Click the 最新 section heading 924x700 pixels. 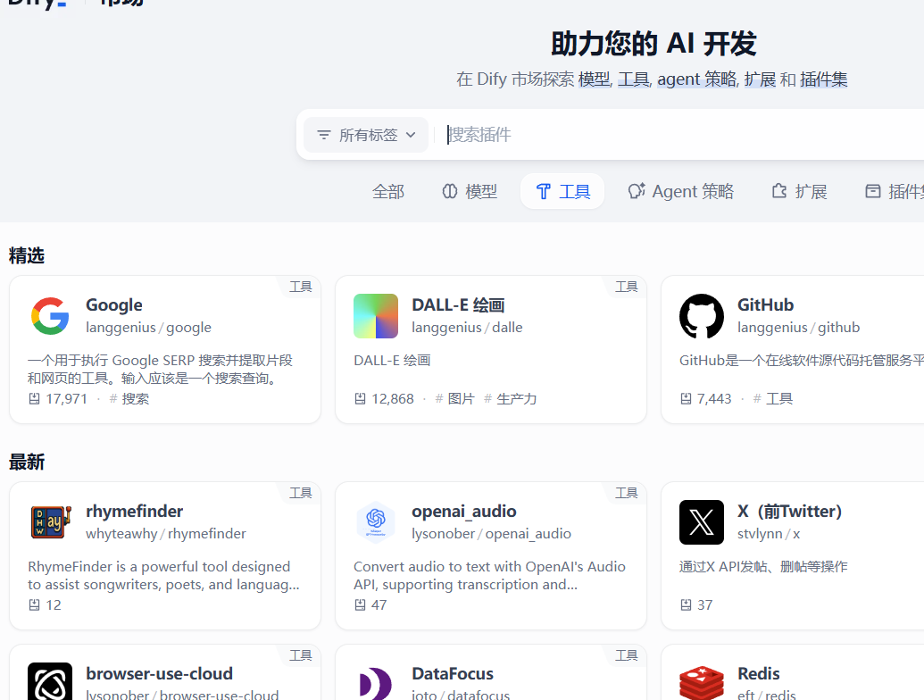27,462
